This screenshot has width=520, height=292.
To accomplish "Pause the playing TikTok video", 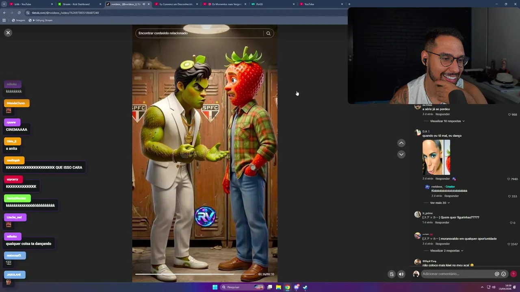I will pyautogui.click(x=205, y=154).
